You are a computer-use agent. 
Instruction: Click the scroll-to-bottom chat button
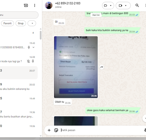click(145, 118)
